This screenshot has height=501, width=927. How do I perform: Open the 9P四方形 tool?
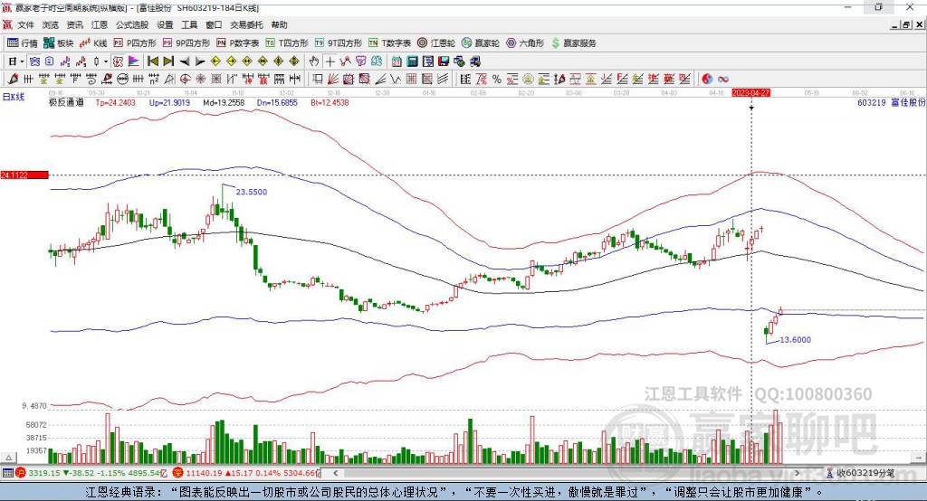[186, 43]
